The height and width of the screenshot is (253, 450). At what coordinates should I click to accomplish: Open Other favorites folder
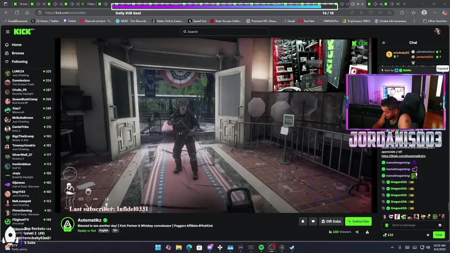pyautogui.click(x=435, y=21)
